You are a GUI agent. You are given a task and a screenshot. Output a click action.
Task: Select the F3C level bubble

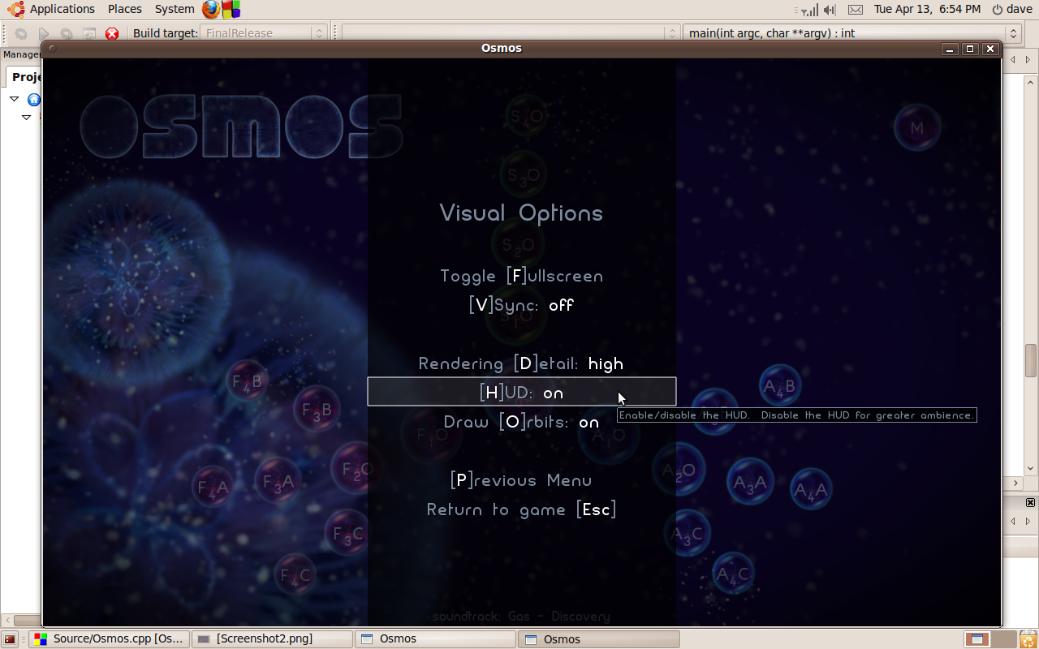[x=347, y=533]
